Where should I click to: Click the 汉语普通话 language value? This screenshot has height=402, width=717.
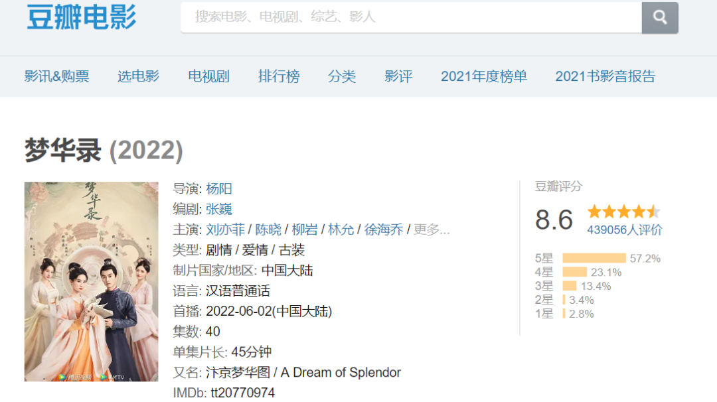point(238,291)
